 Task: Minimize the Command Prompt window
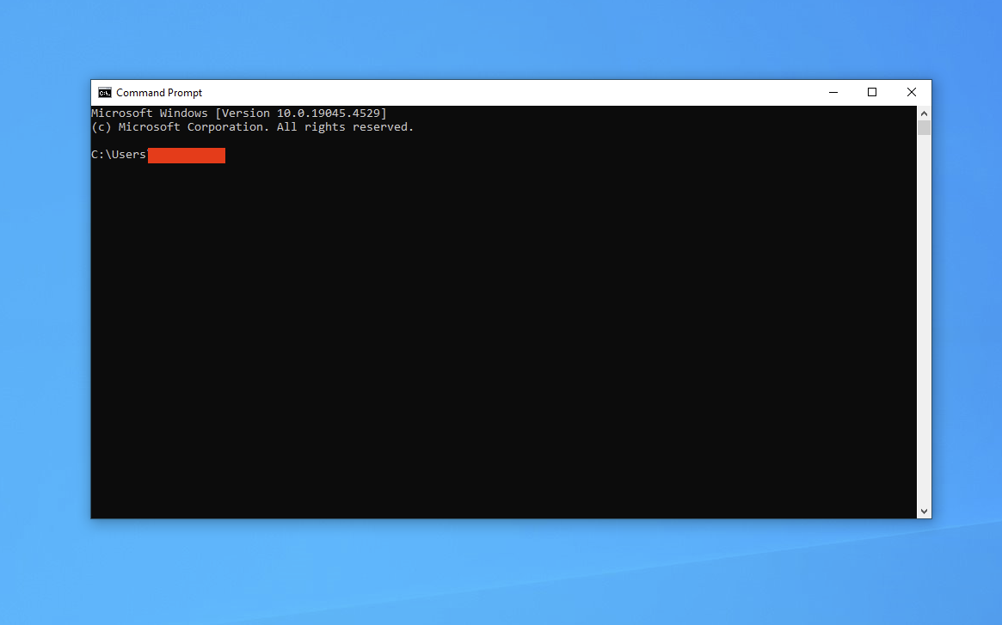(x=833, y=93)
